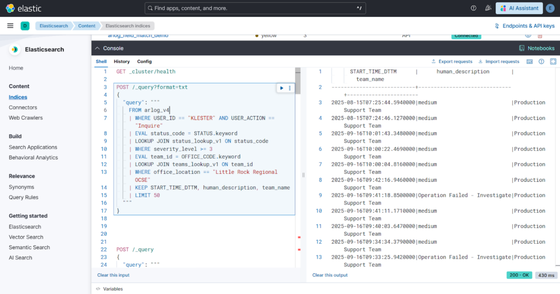Collapse the Console panel chevron

coord(97,48)
